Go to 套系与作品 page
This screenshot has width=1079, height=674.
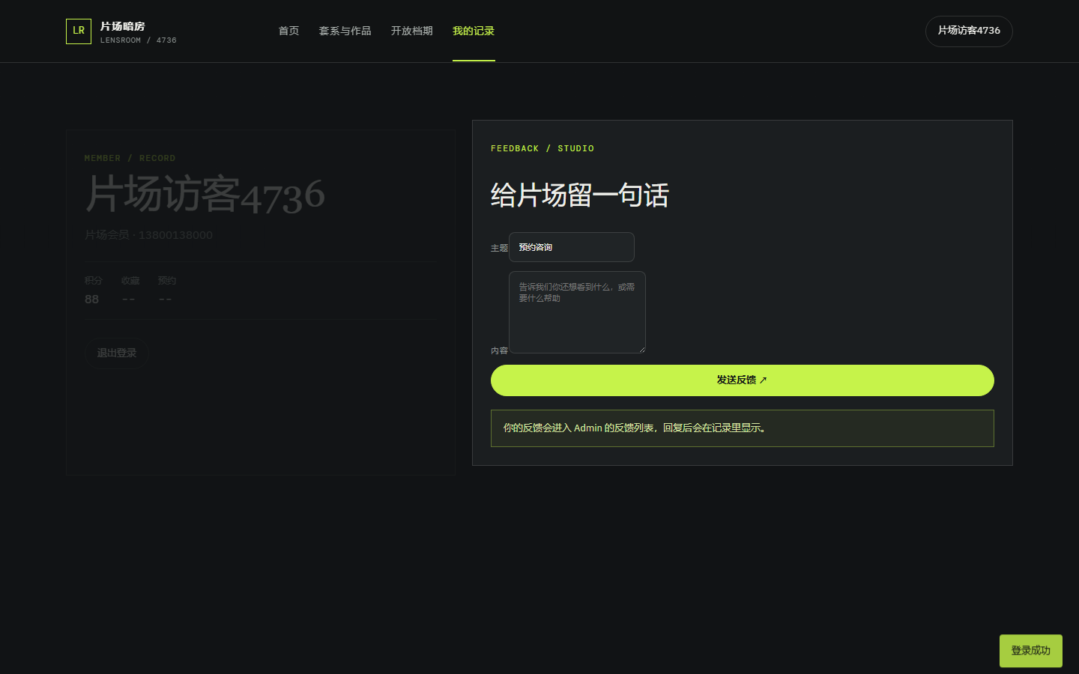coord(345,31)
